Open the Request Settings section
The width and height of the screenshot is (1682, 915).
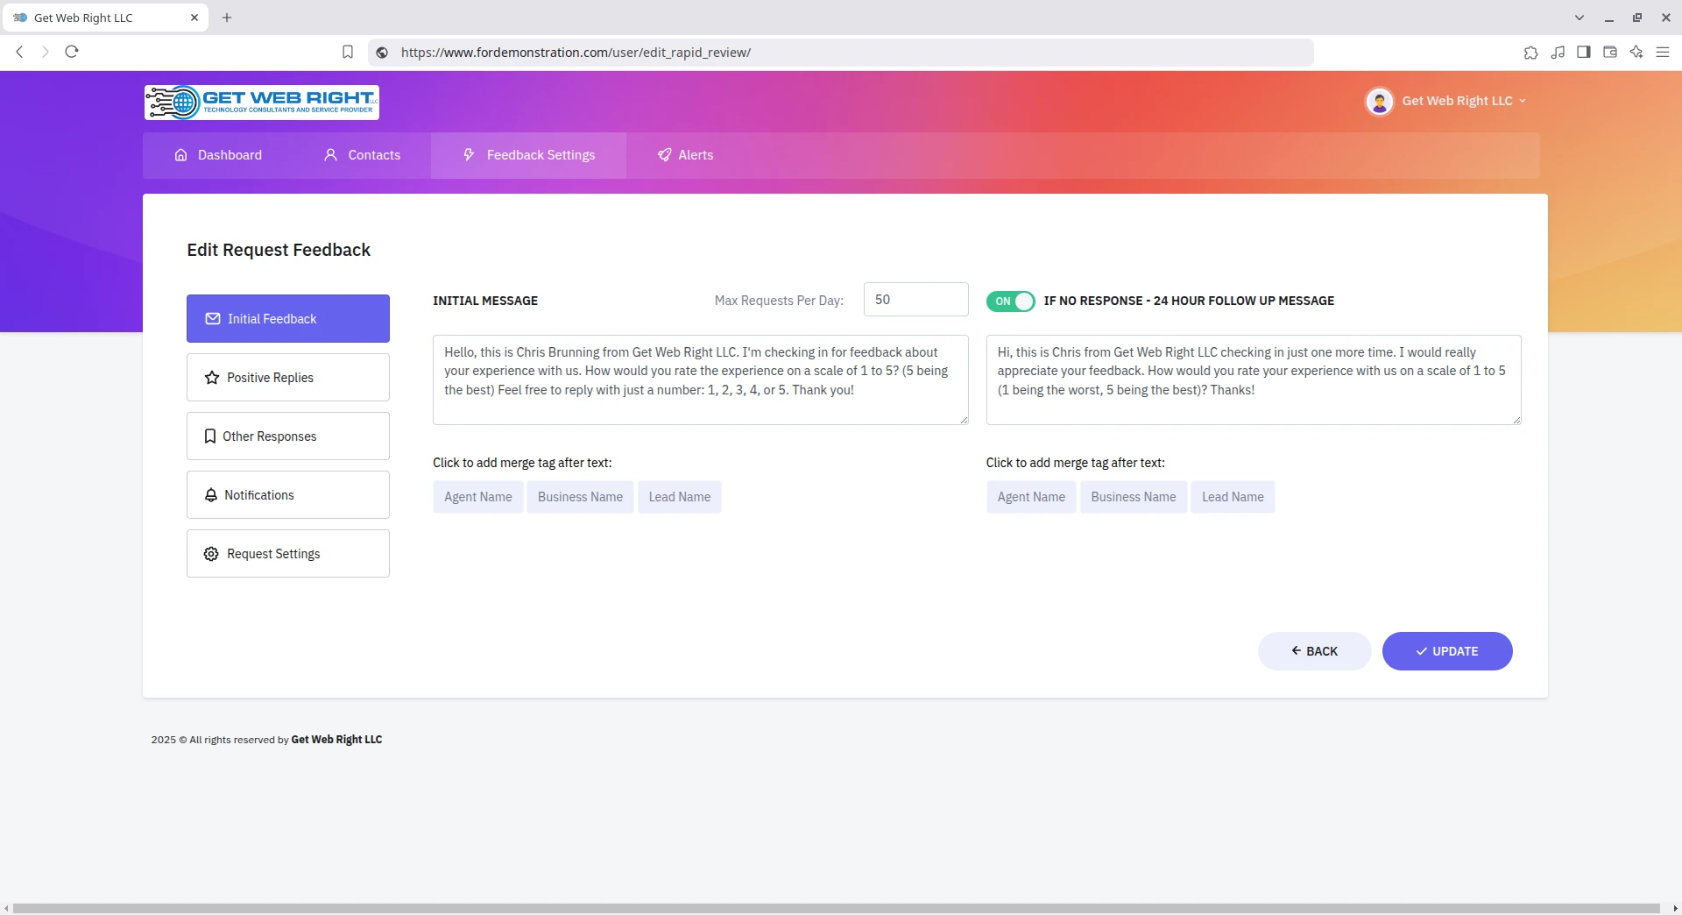288,554
